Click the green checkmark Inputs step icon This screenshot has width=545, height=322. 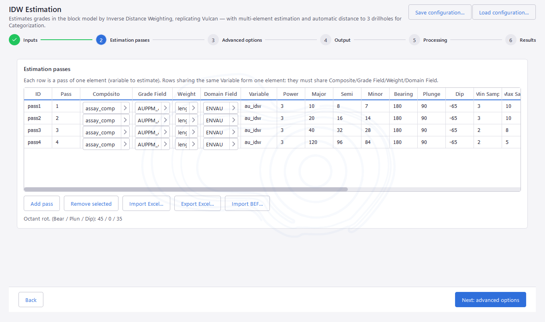click(14, 40)
